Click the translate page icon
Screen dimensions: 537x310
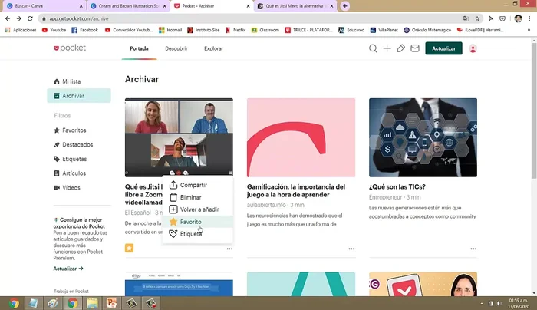tap(466, 18)
